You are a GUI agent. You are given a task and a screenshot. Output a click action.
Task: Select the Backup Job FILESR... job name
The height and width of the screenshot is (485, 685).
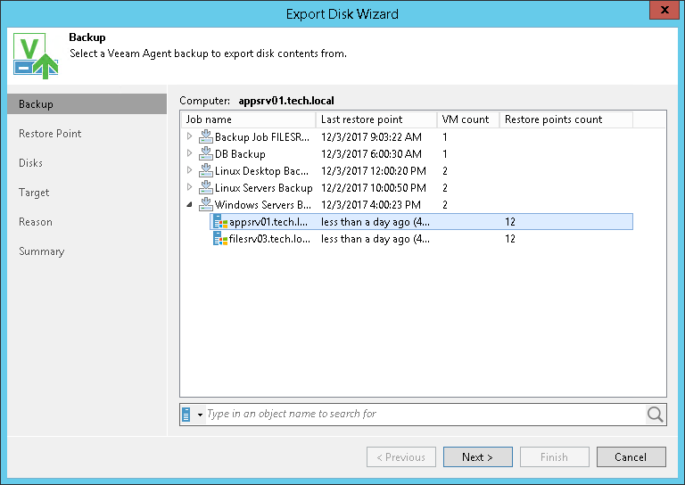[261, 137]
